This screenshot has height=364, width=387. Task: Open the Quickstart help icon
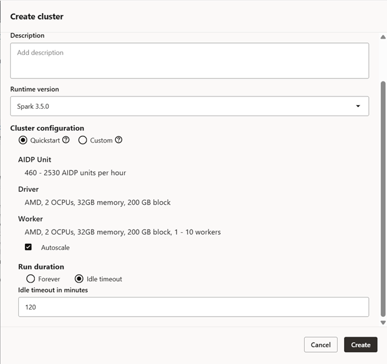click(66, 140)
